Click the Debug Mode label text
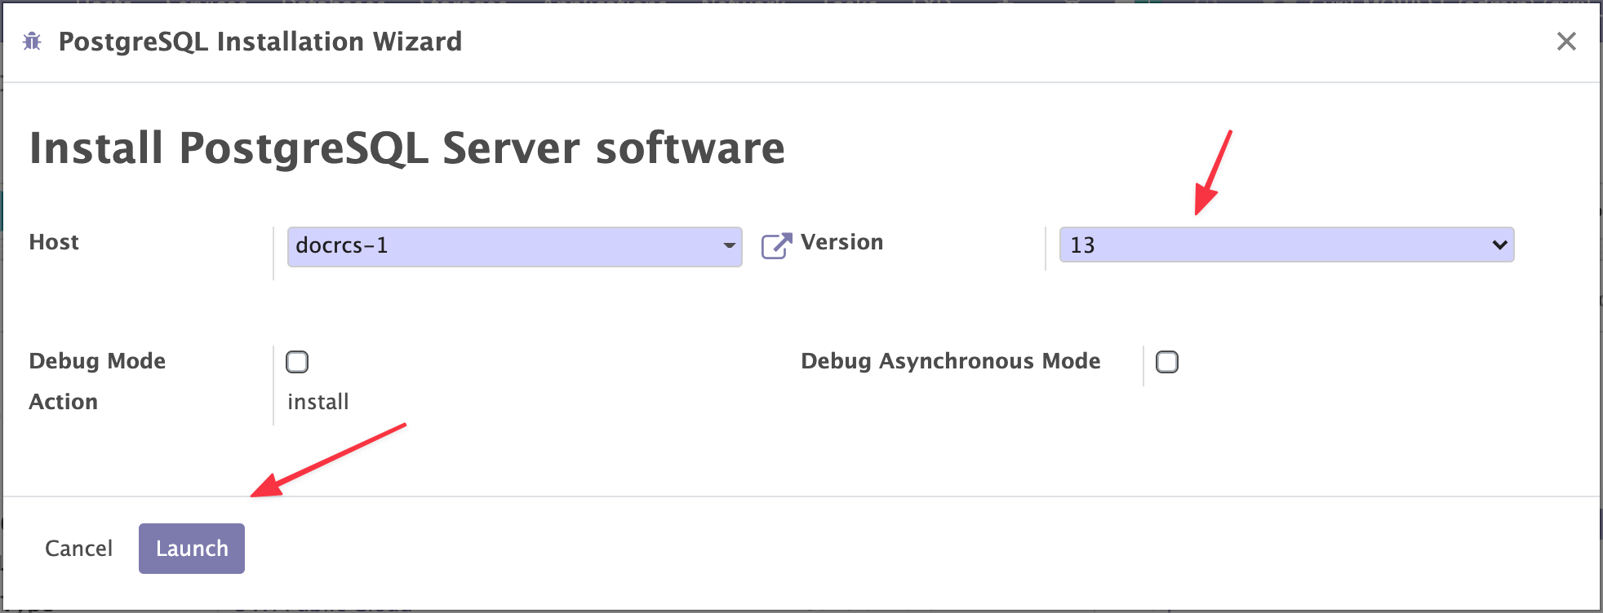The height and width of the screenshot is (613, 1603). [97, 361]
